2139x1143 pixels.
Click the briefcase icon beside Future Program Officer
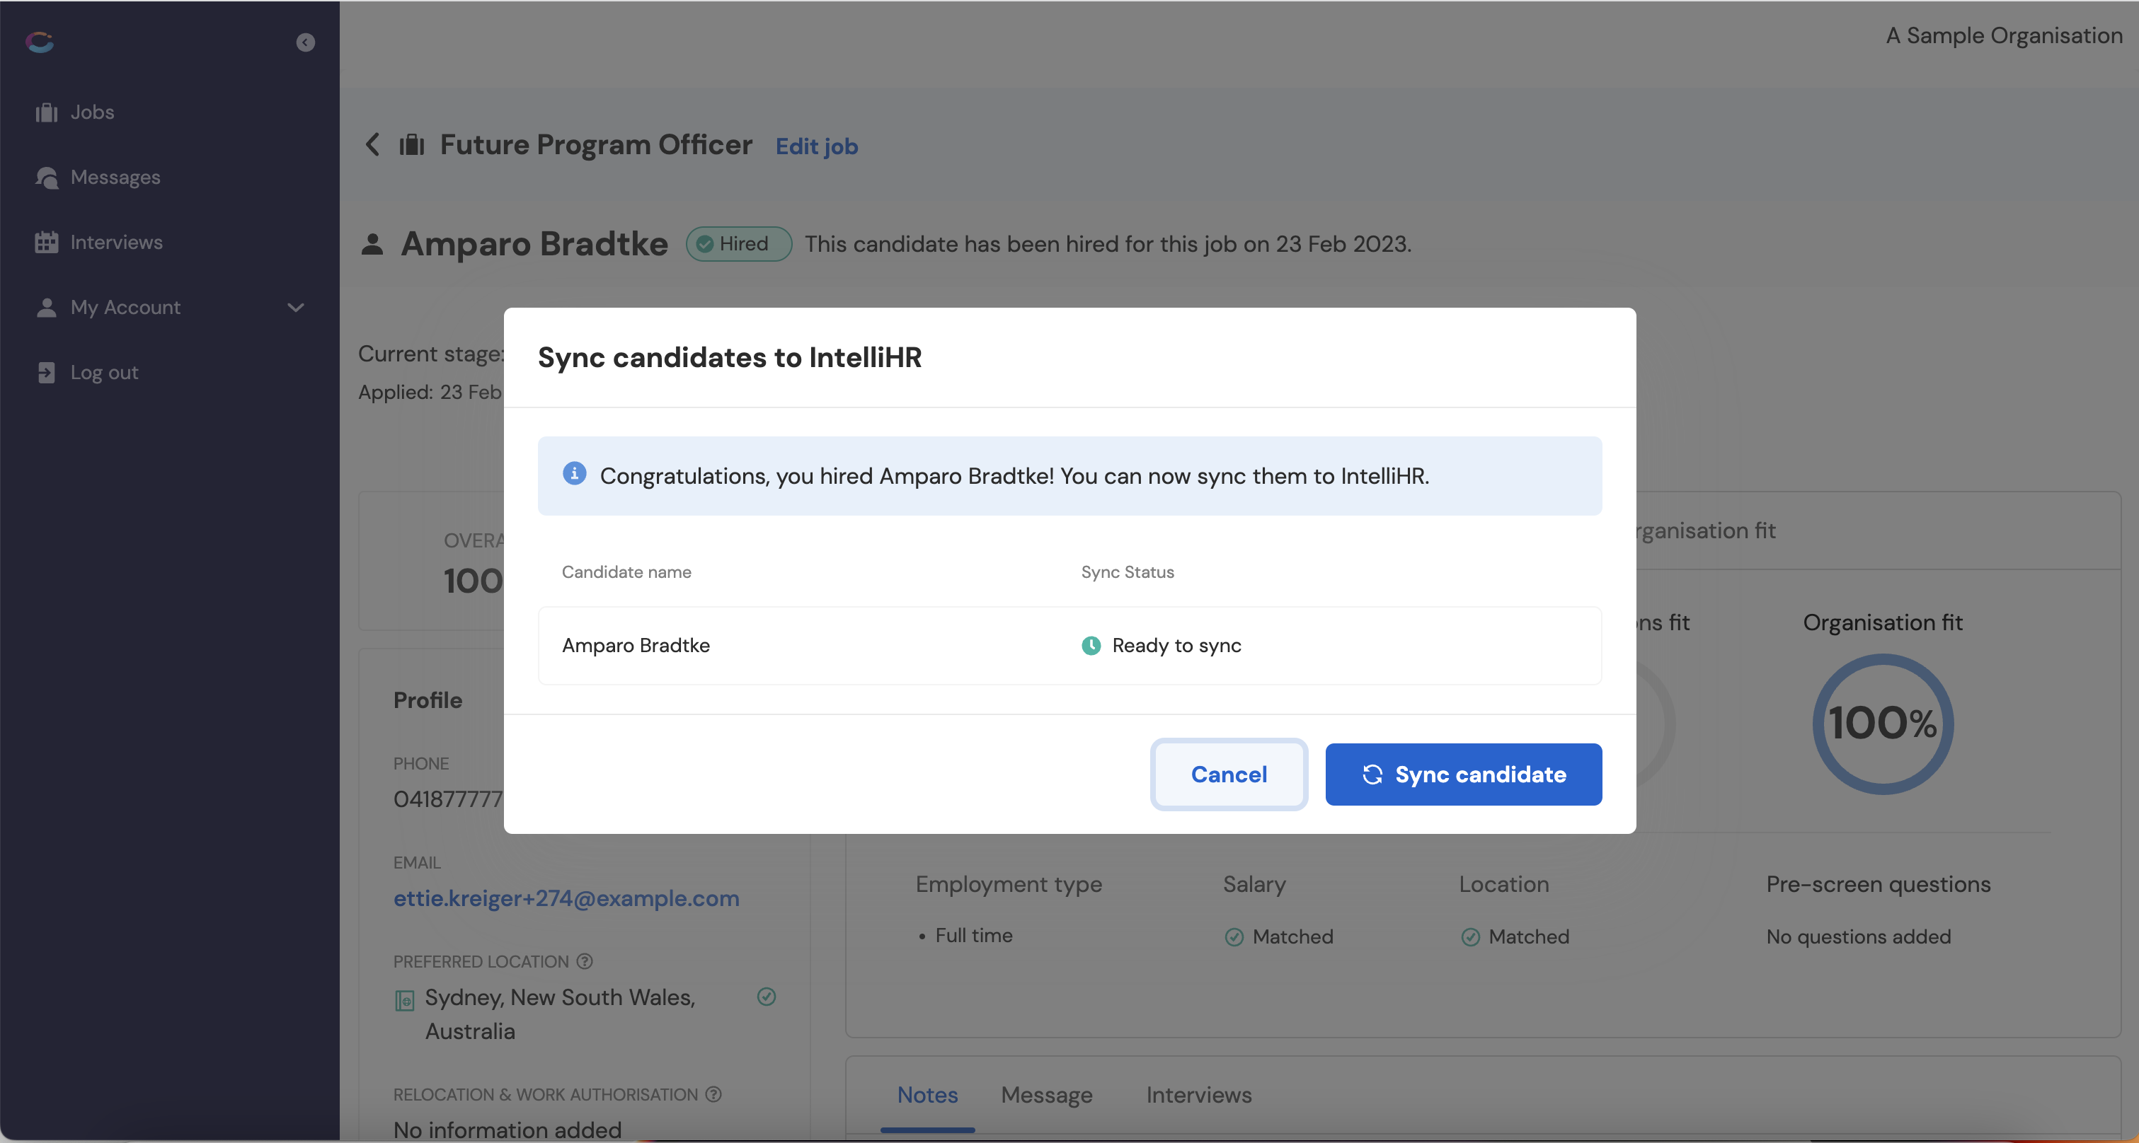(412, 145)
